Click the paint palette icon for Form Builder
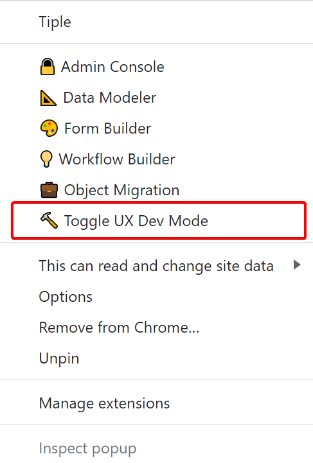 [x=49, y=128]
